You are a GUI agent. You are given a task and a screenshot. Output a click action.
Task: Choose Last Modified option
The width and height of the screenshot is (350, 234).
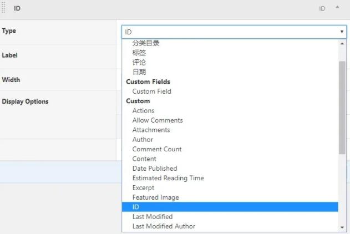(230, 216)
